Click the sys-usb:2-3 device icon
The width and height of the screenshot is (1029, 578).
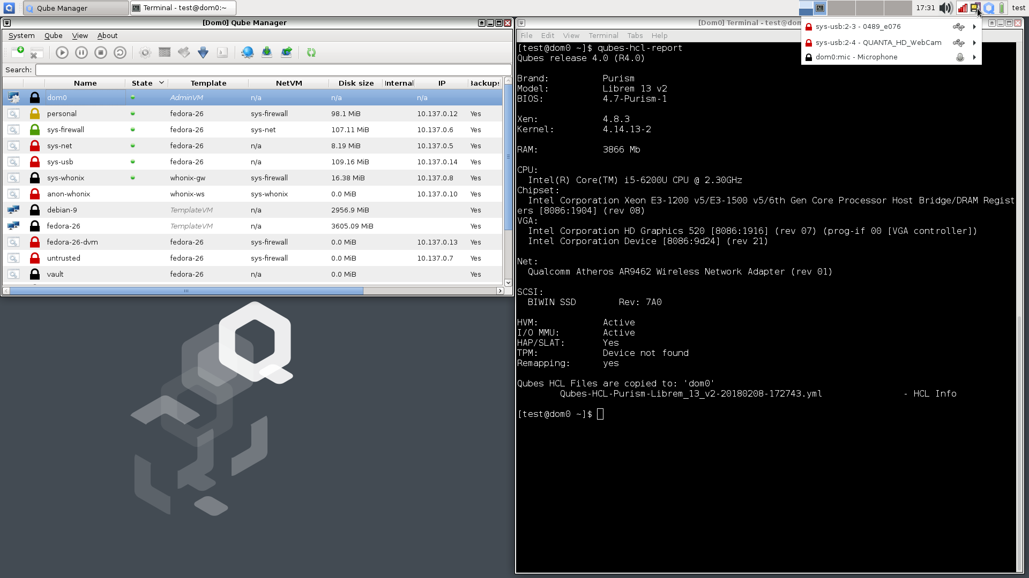(958, 26)
